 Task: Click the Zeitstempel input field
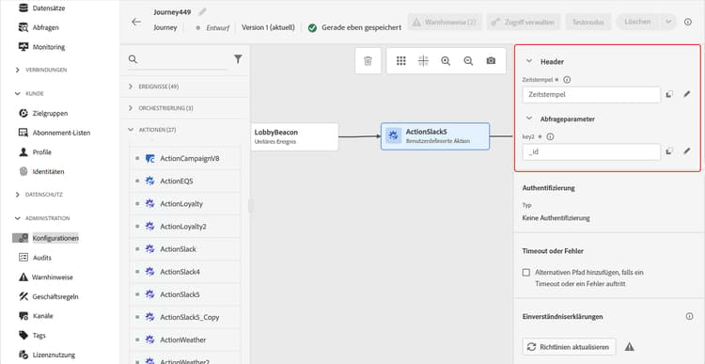pos(591,95)
